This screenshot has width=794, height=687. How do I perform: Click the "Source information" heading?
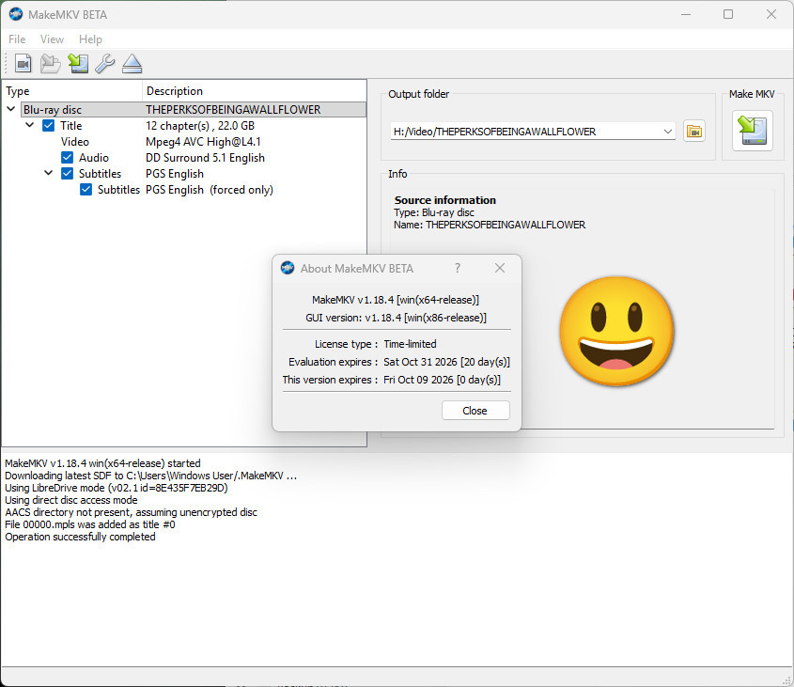(x=445, y=200)
